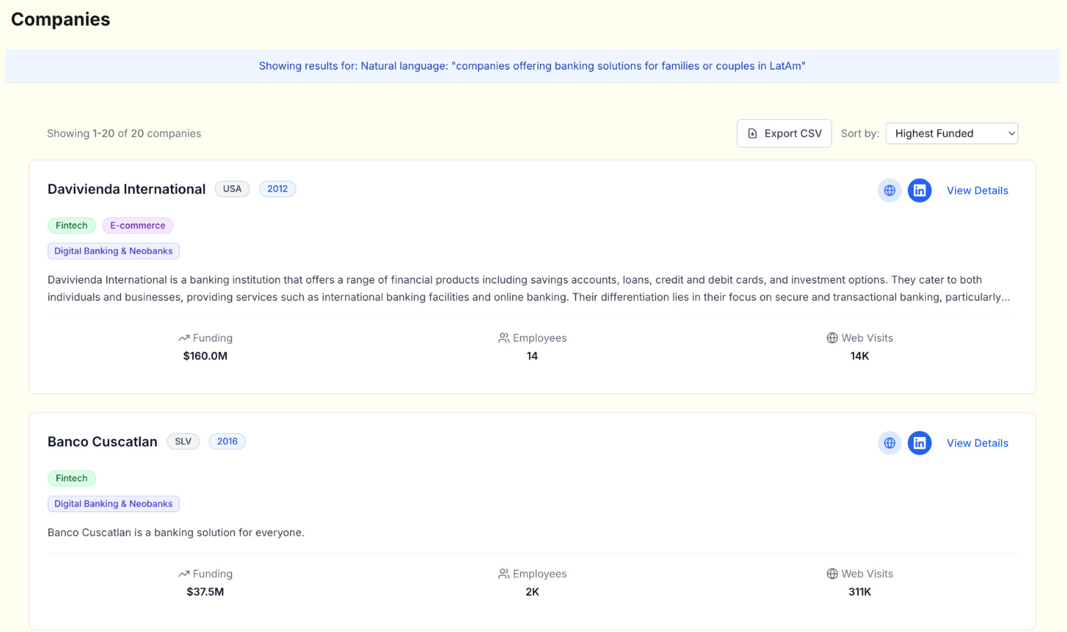Click the USA country badge
The image size is (1067, 632).
232,189
